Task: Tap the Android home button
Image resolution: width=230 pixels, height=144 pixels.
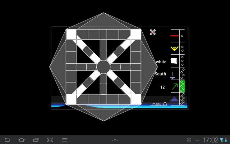Action: tap(22, 140)
